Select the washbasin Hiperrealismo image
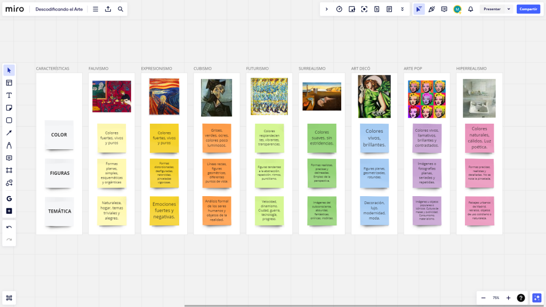 pos(479,98)
